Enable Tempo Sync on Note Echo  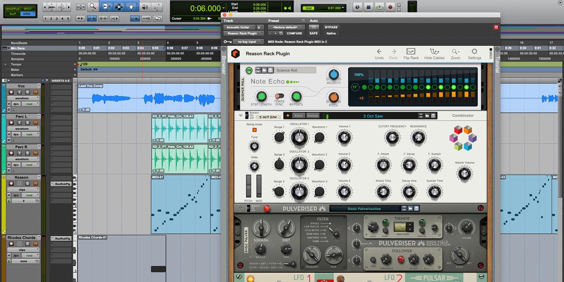coord(279,96)
